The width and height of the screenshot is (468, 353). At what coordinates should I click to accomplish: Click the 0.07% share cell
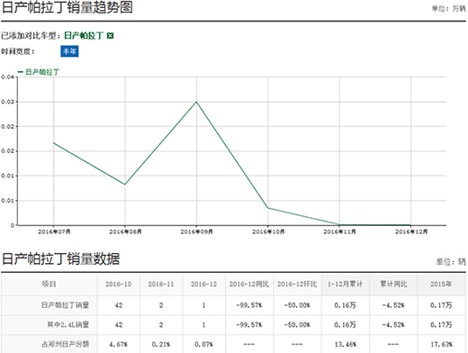[x=203, y=344]
